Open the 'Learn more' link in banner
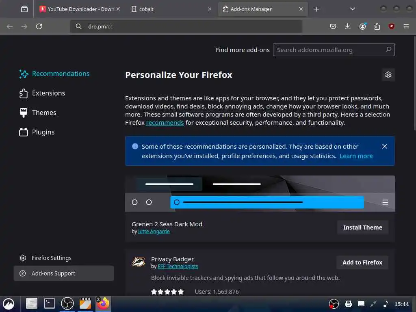This screenshot has height=312, width=416. click(x=356, y=156)
